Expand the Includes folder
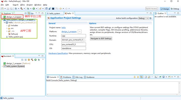181x100 pixels. click(7, 25)
